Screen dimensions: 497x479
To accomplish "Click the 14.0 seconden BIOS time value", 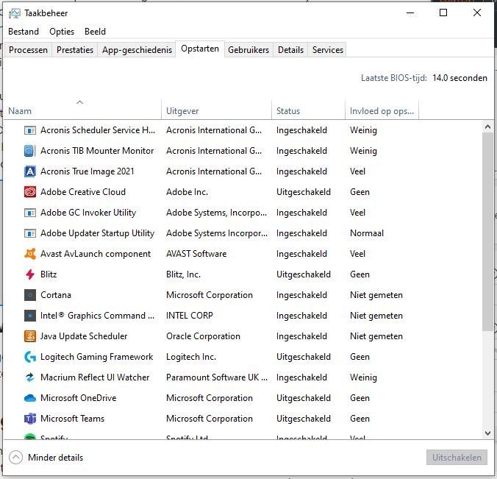I will (460, 78).
